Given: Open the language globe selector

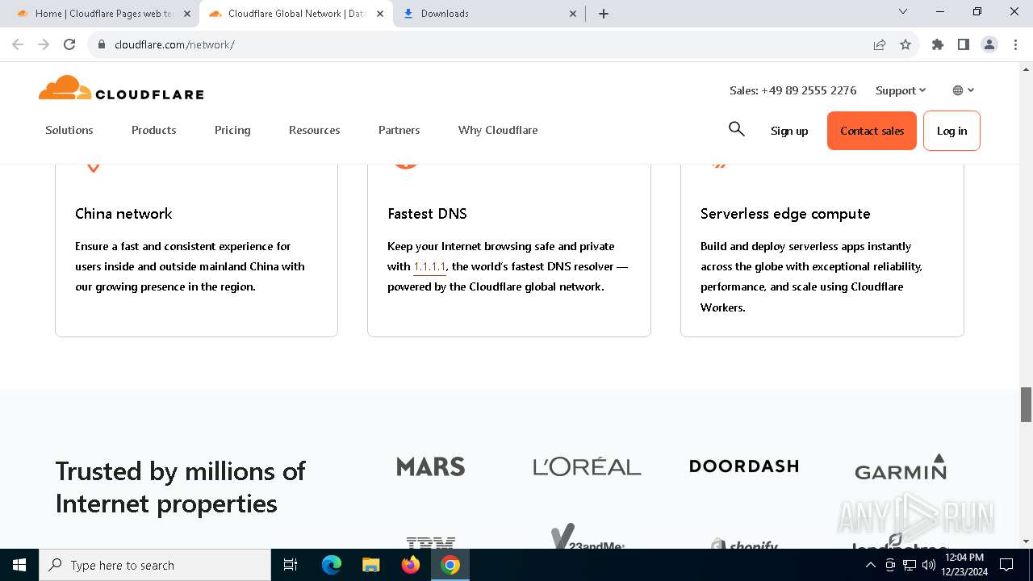Looking at the screenshot, I should (964, 90).
